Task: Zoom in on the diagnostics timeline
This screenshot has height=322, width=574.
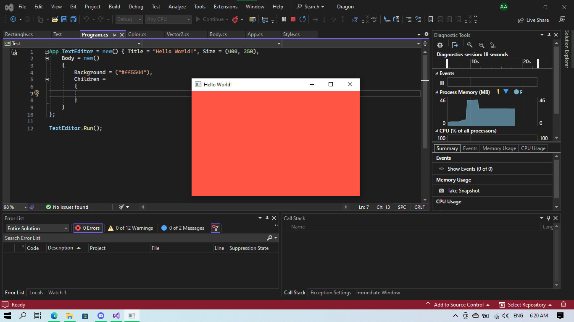Action: click(470, 45)
